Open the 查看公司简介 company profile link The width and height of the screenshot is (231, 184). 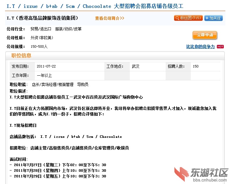[110, 18]
